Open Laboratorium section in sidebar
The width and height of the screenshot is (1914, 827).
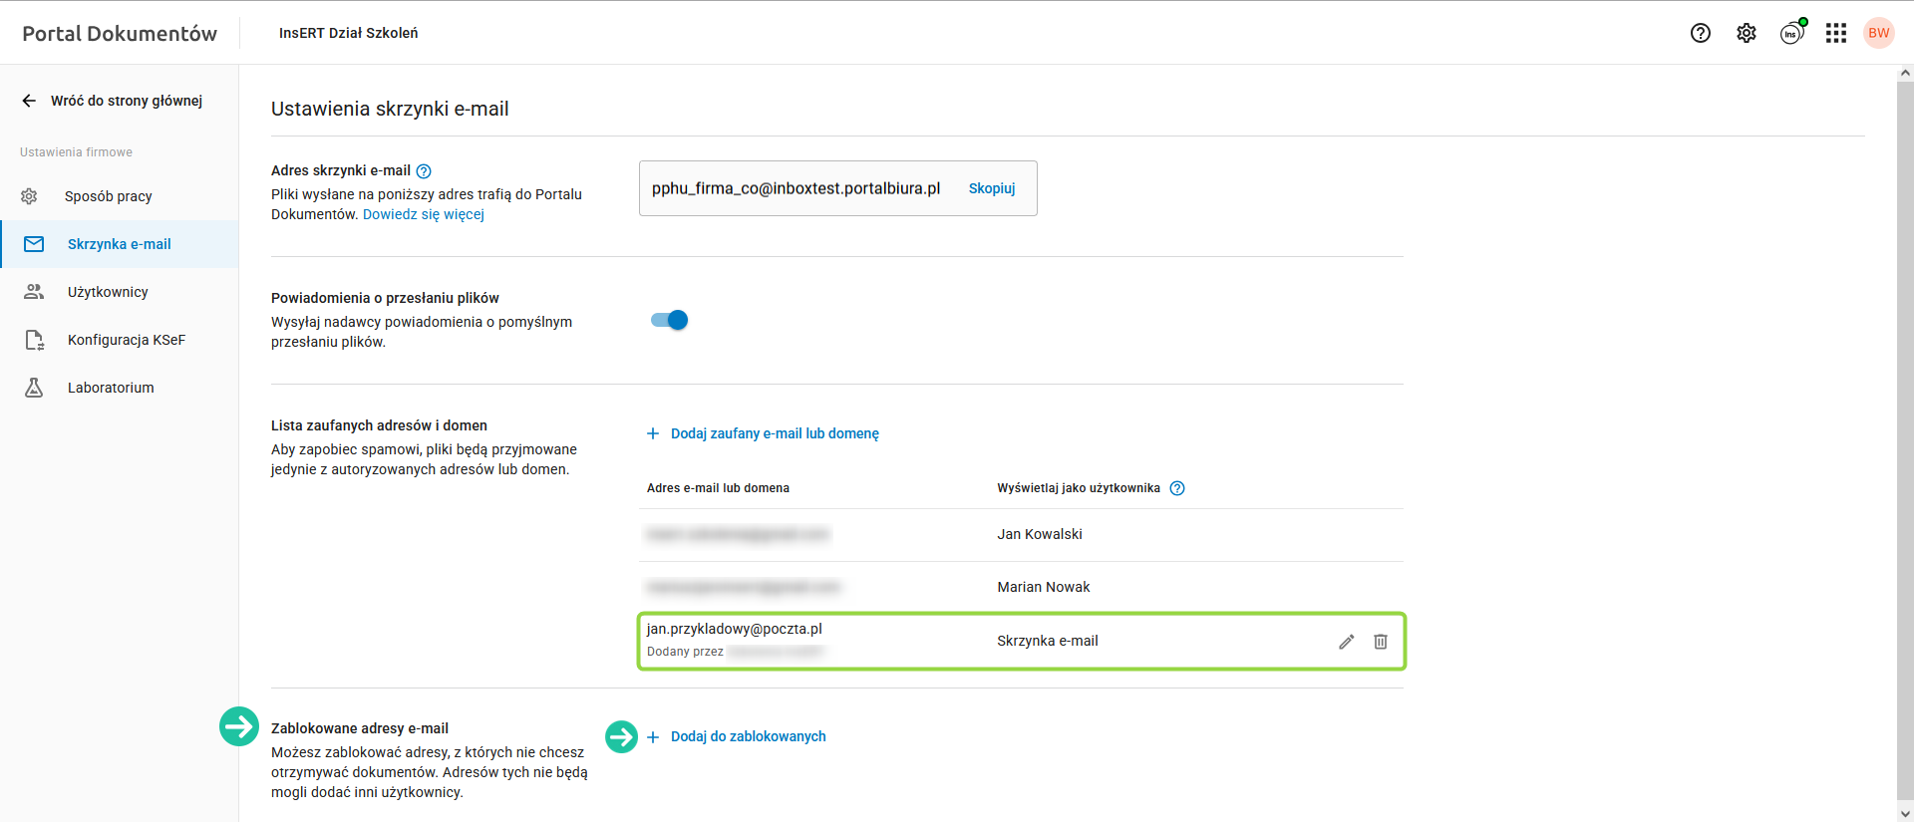pos(111,388)
